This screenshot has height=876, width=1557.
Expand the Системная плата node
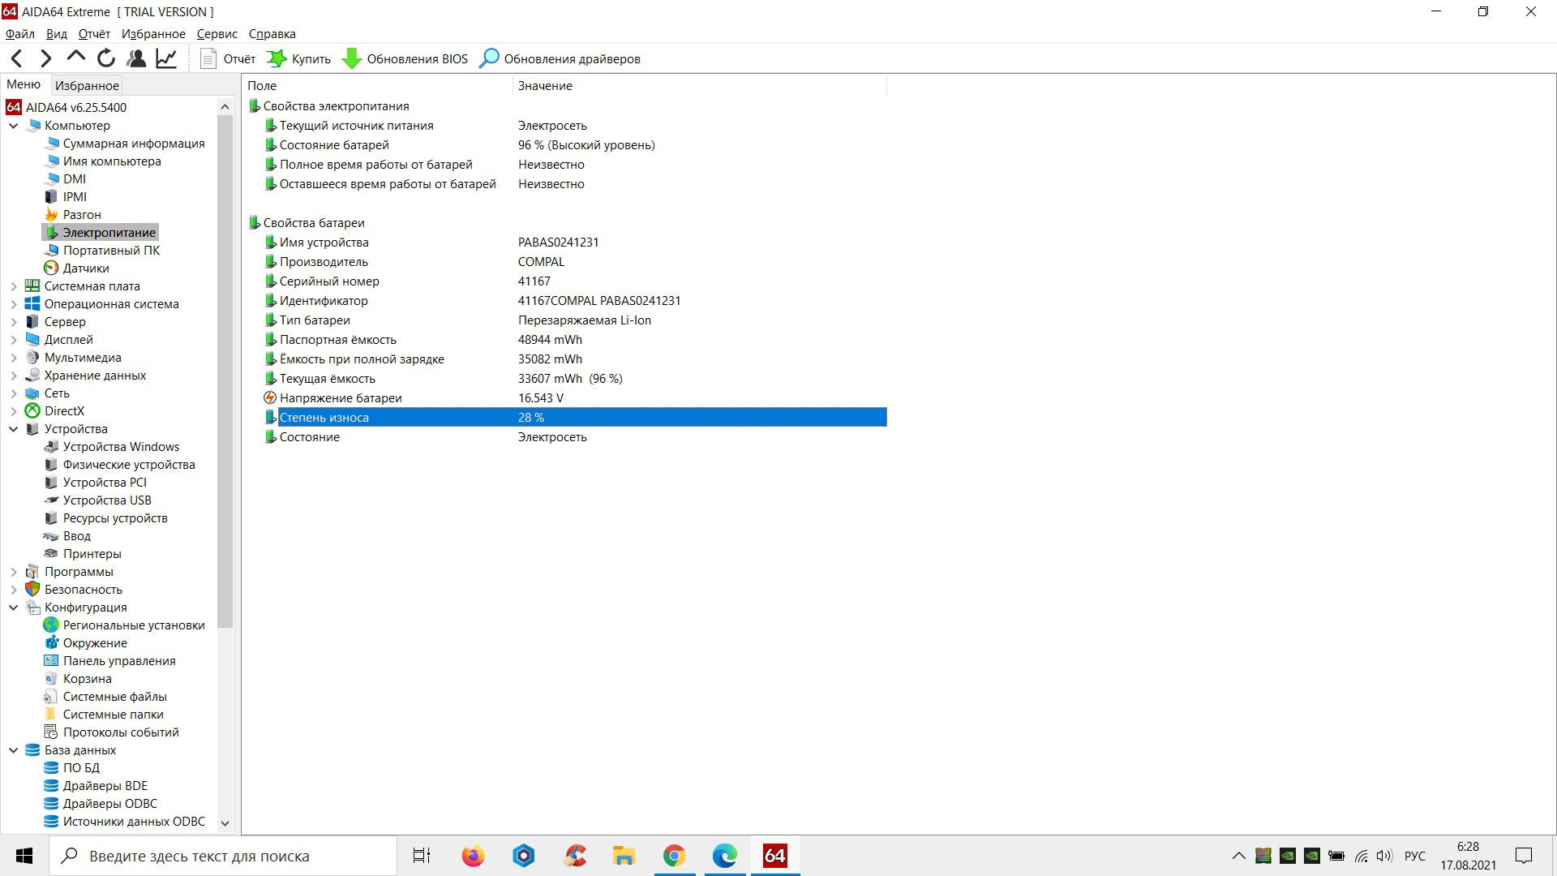[14, 286]
